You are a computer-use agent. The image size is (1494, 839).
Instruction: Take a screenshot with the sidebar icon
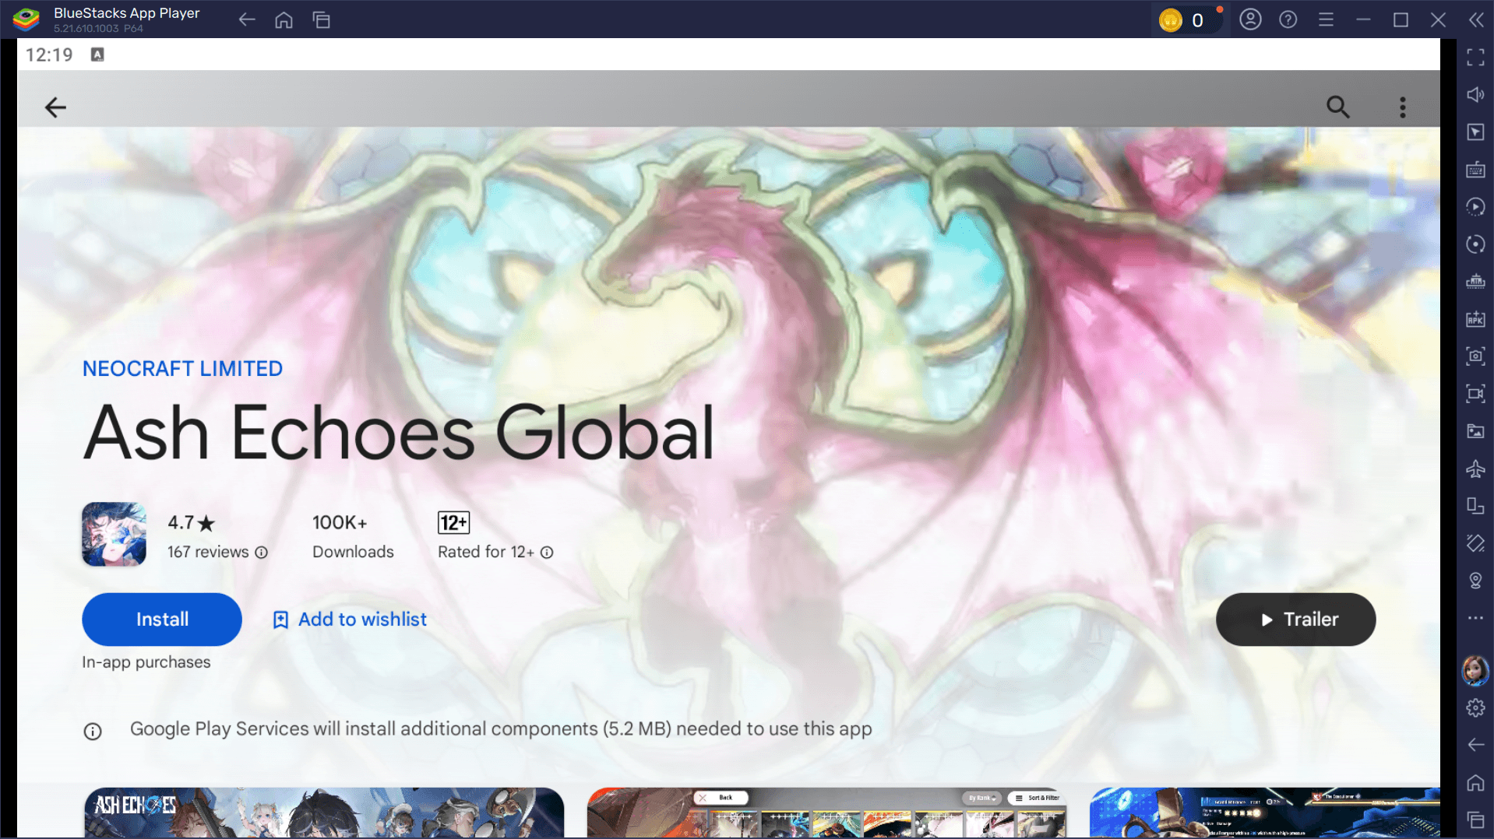point(1475,356)
